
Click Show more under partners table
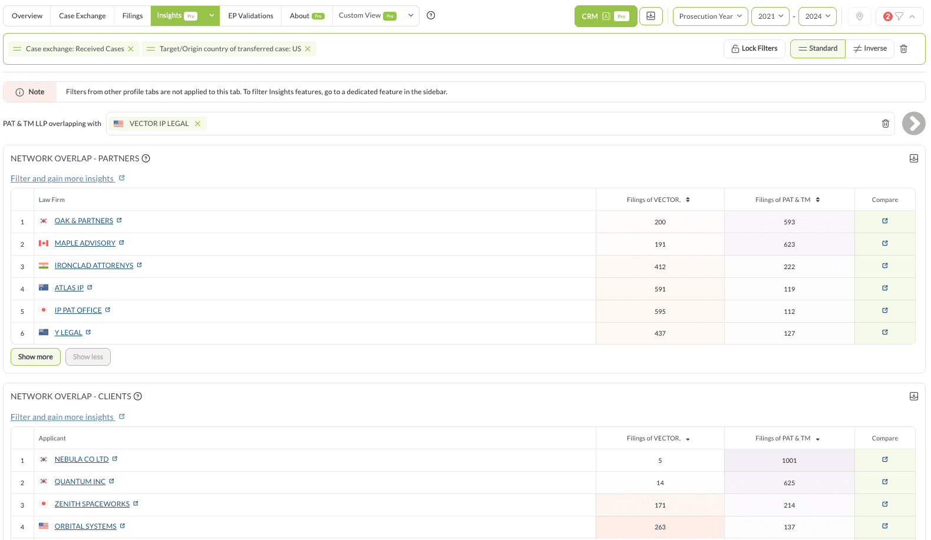(35, 357)
